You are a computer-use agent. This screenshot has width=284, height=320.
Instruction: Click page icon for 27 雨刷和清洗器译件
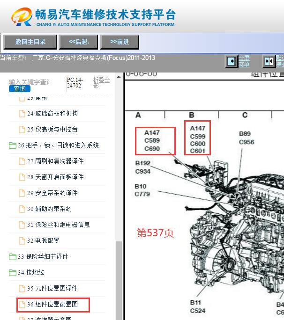(x=22, y=161)
